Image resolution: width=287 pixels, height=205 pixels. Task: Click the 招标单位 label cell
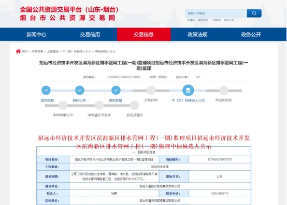[53, 201]
